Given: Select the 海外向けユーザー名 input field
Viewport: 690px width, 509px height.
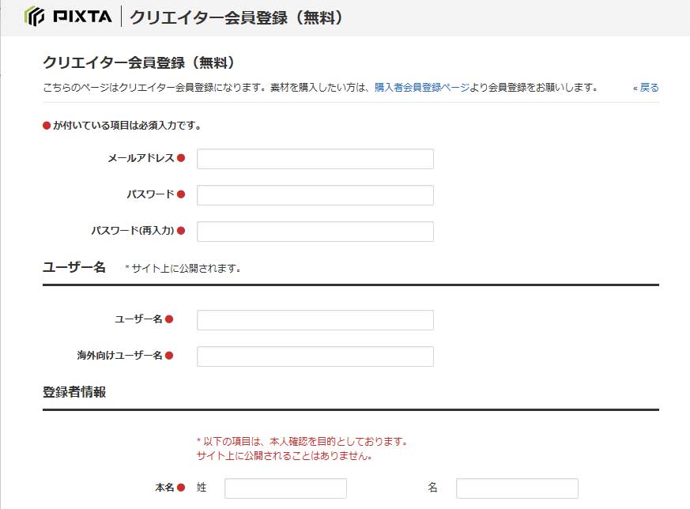Looking at the screenshot, I should 315,356.
